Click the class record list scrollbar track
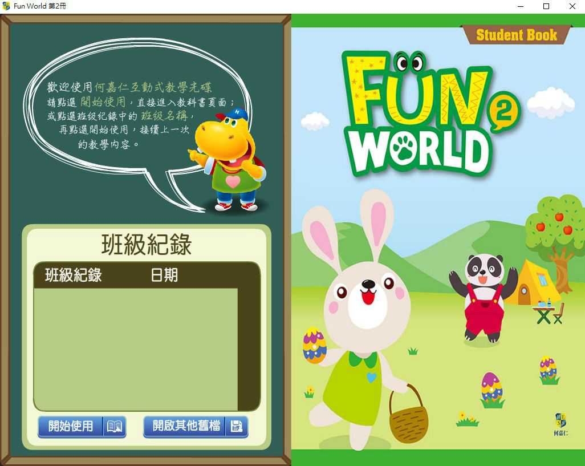The image size is (585, 466). 247,349
